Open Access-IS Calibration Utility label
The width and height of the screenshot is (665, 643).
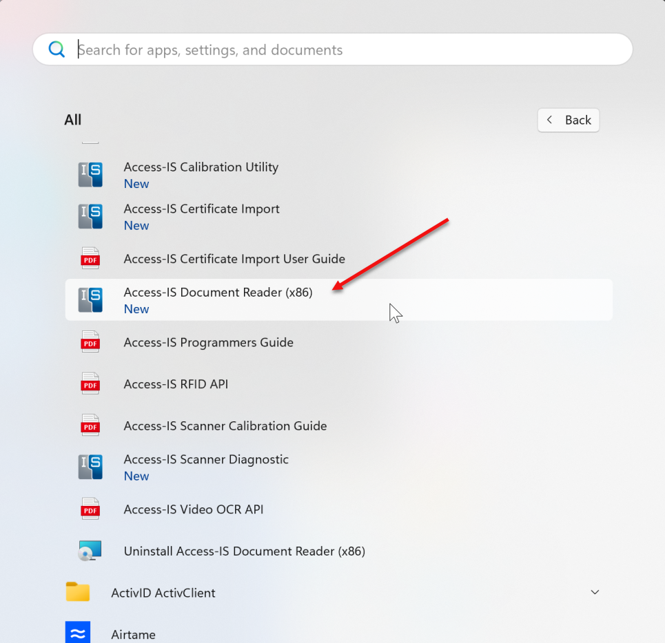201,167
